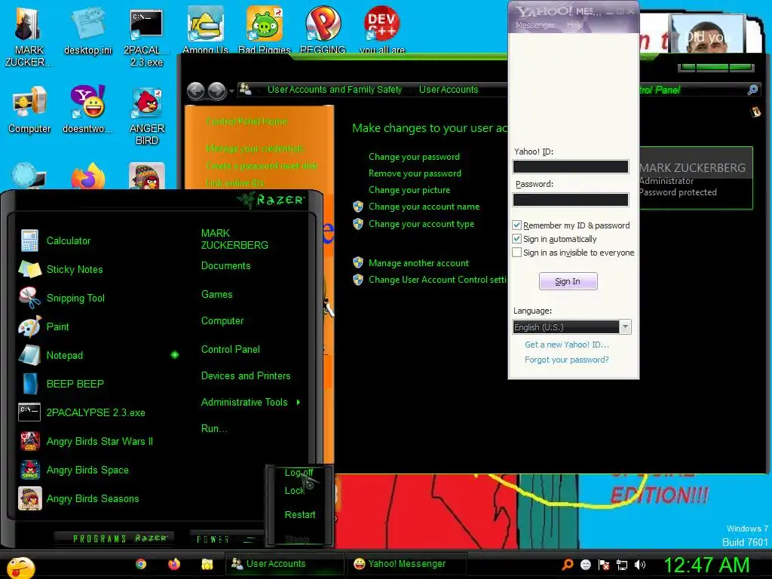
Task: Click the 12:47 AM taskbar clock
Action: (706, 565)
